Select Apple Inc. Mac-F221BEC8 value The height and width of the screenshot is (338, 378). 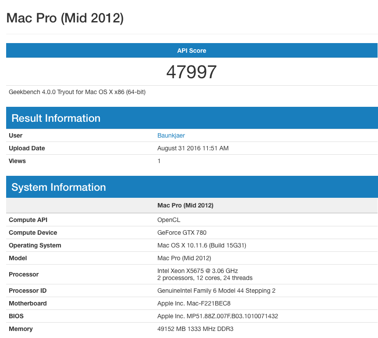pyautogui.click(x=194, y=303)
